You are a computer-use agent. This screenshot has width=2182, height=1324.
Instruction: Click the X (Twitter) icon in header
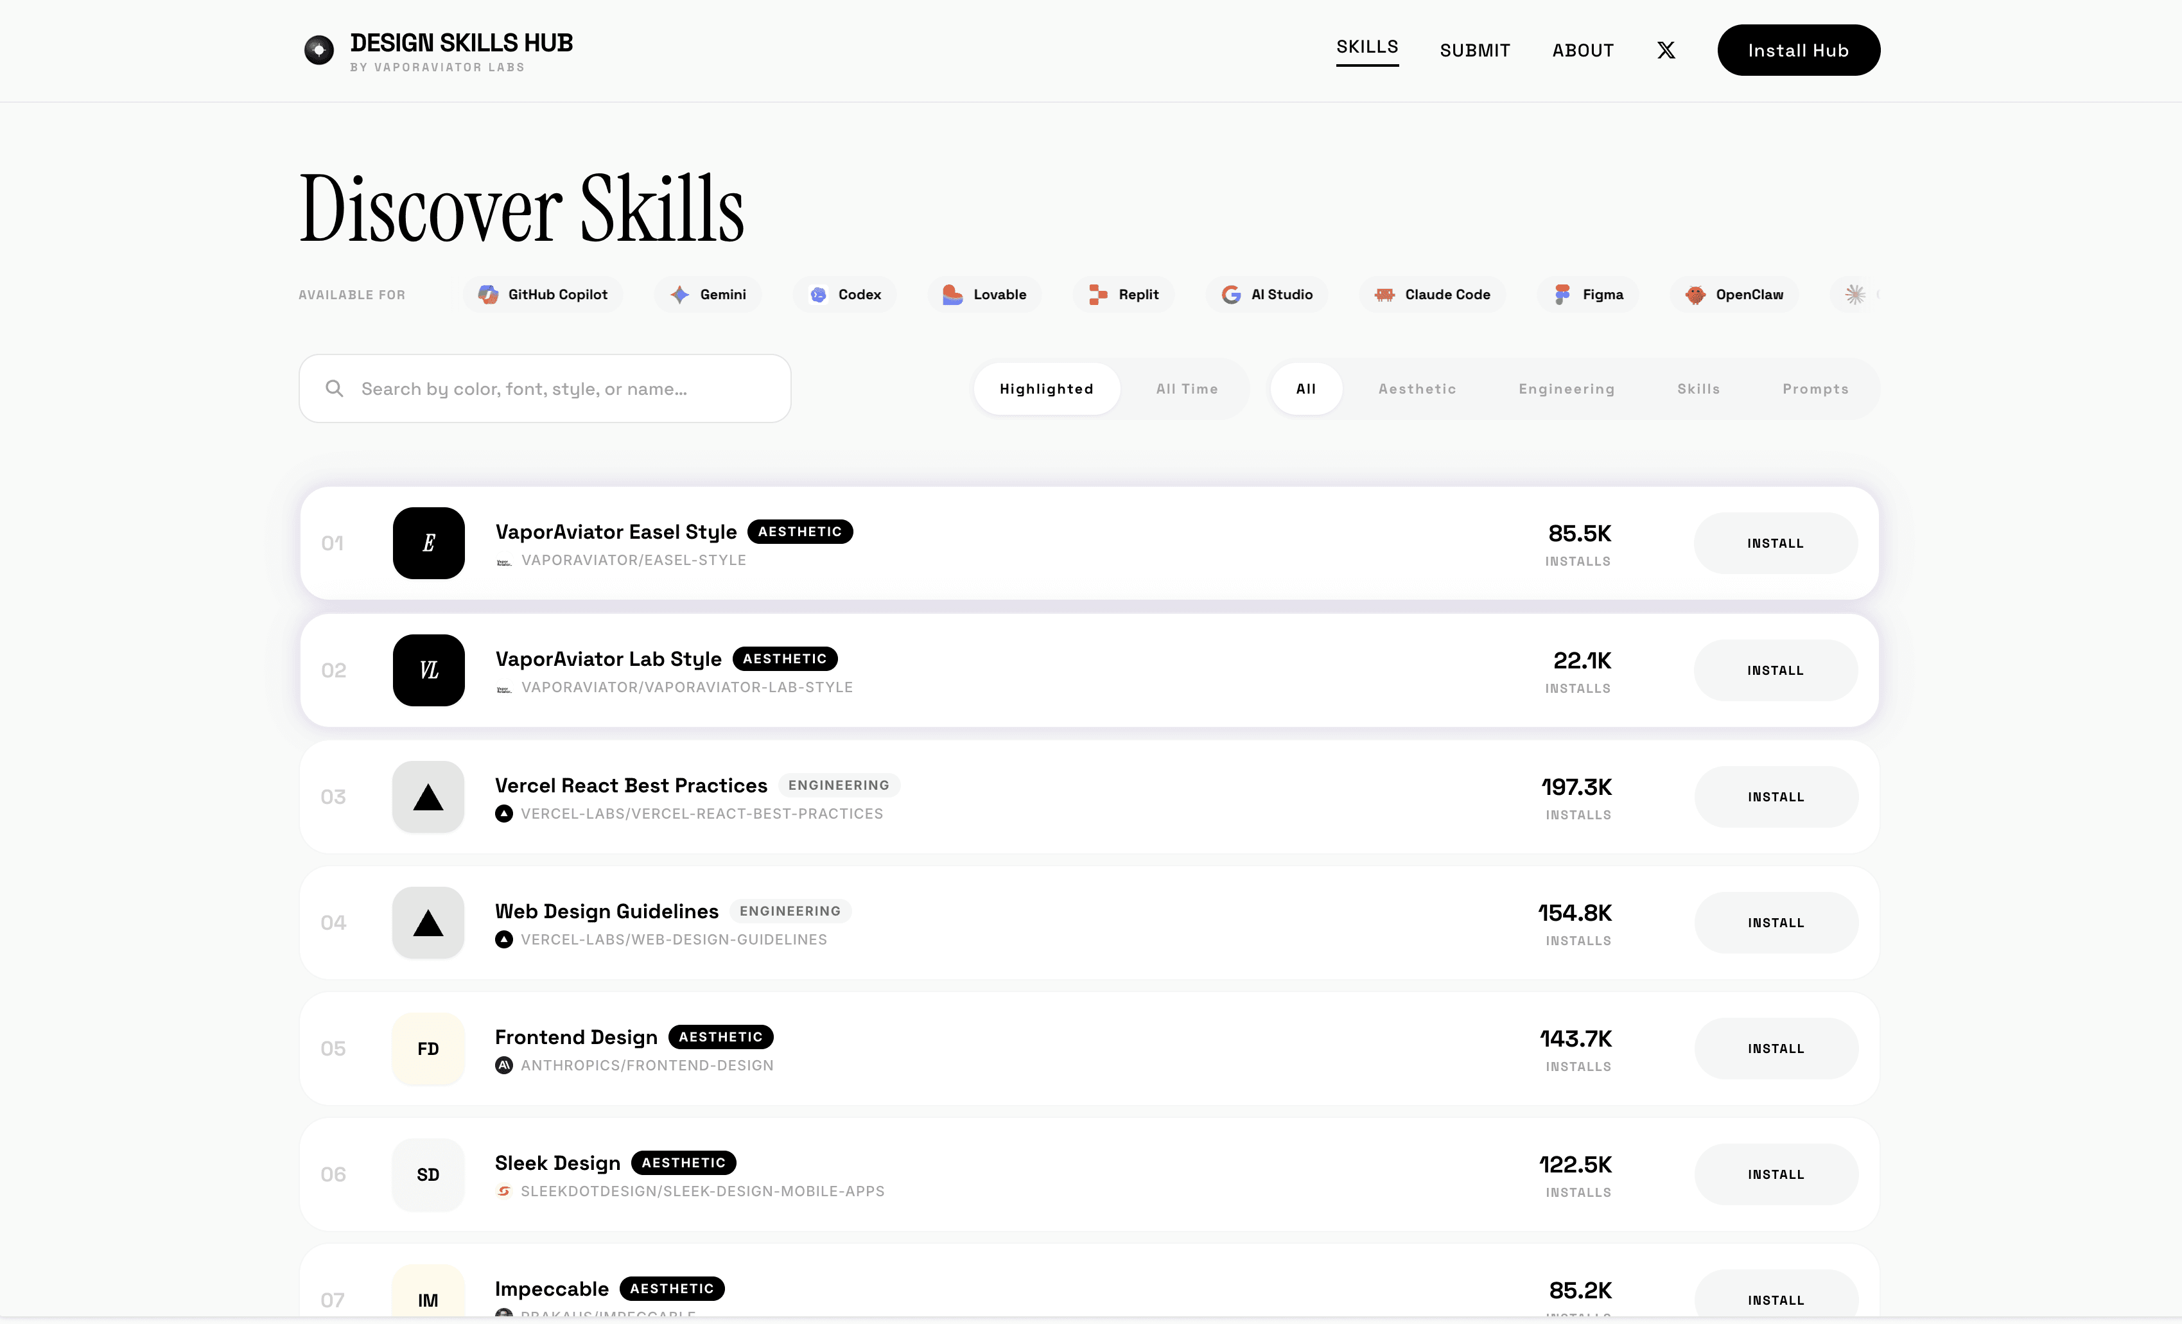coord(1666,51)
